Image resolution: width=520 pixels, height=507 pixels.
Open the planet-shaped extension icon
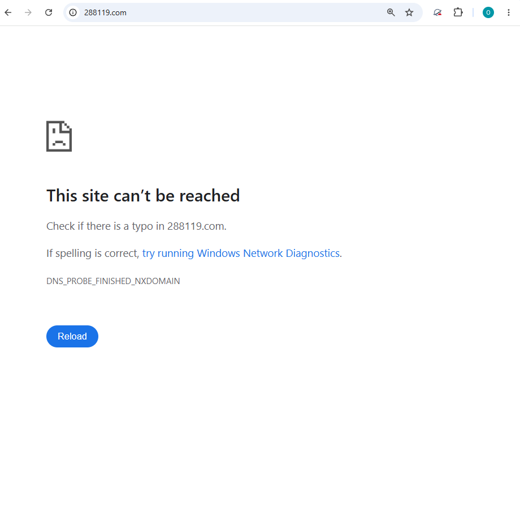click(437, 12)
